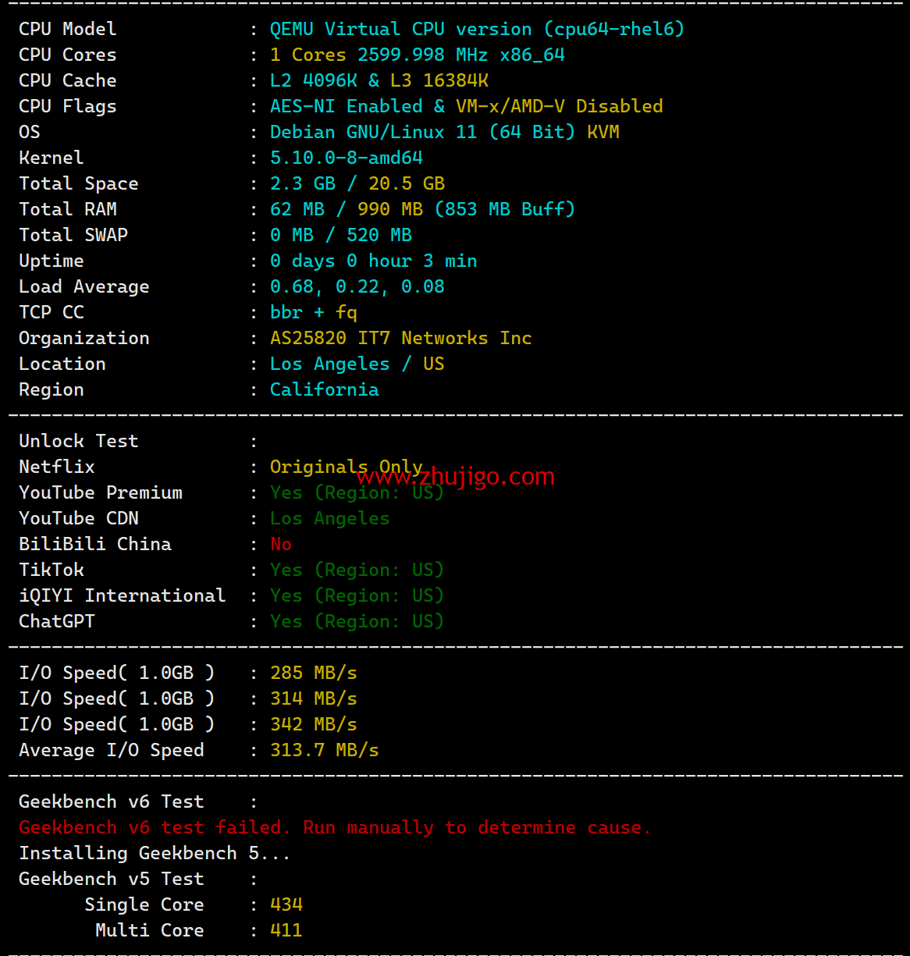Click the Multi Core score 411
The height and width of the screenshot is (956, 910).
[x=286, y=931]
